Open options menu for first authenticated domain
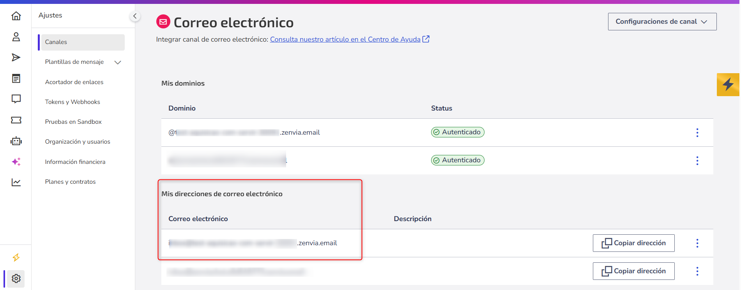The width and height of the screenshot is (741, 290). pyautogui.click(x=697, y=133)
